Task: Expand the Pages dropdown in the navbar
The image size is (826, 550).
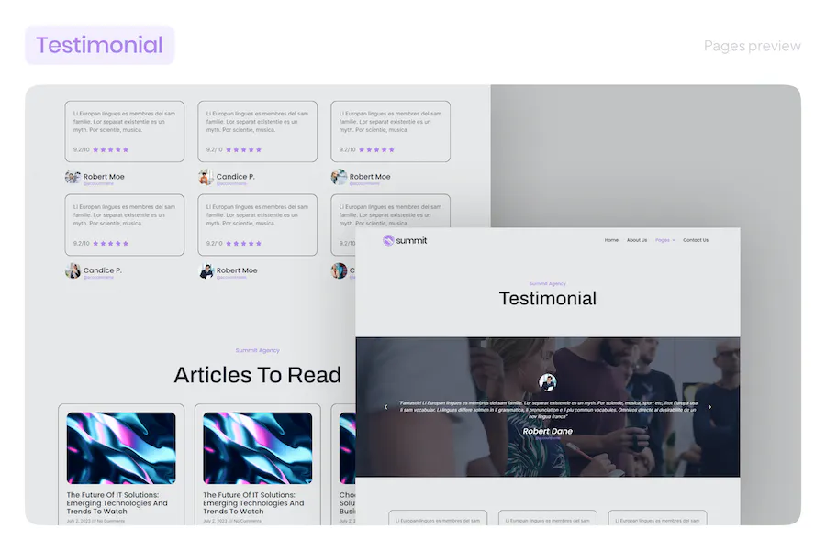Action: point(664,240)
